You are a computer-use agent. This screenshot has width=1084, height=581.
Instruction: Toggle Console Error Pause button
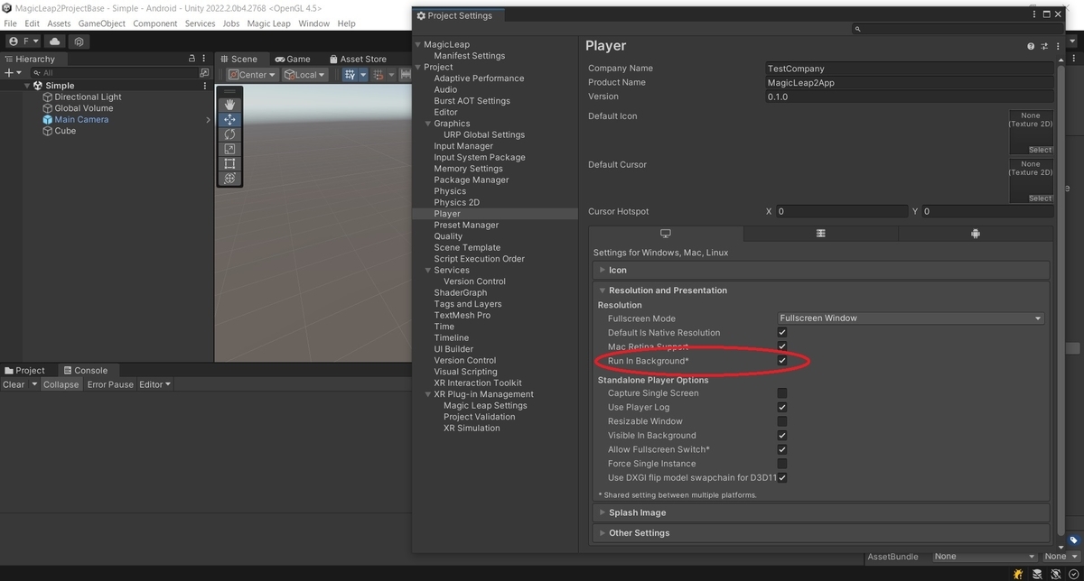coord(110,384)
